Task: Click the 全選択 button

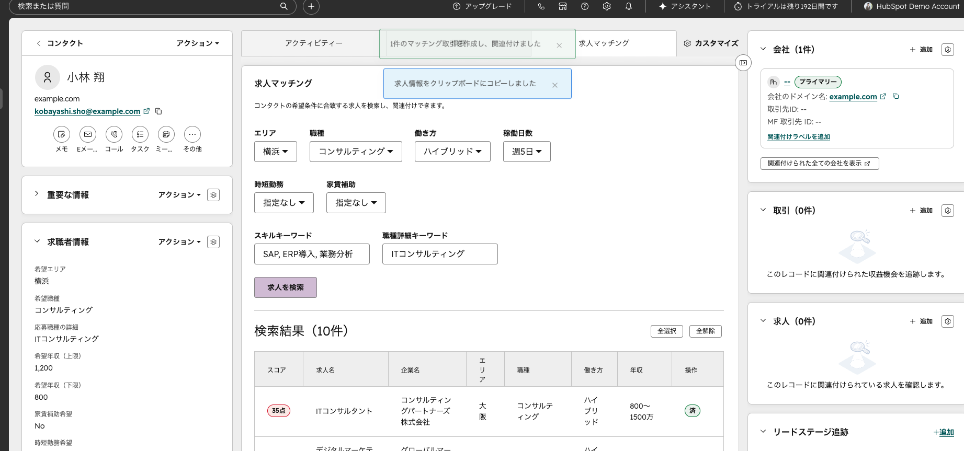Action: click(667, 331)
